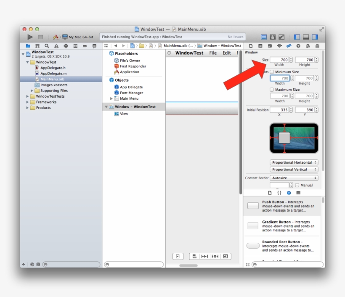This screenshot has height=297, width=345.
Task: Open the Code Snippet library braces icon
Action: 279,193
